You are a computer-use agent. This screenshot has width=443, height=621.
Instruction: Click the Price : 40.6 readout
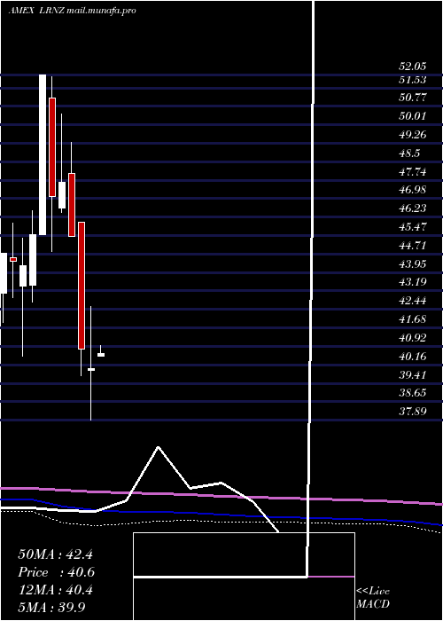click(x=56, y=572)
